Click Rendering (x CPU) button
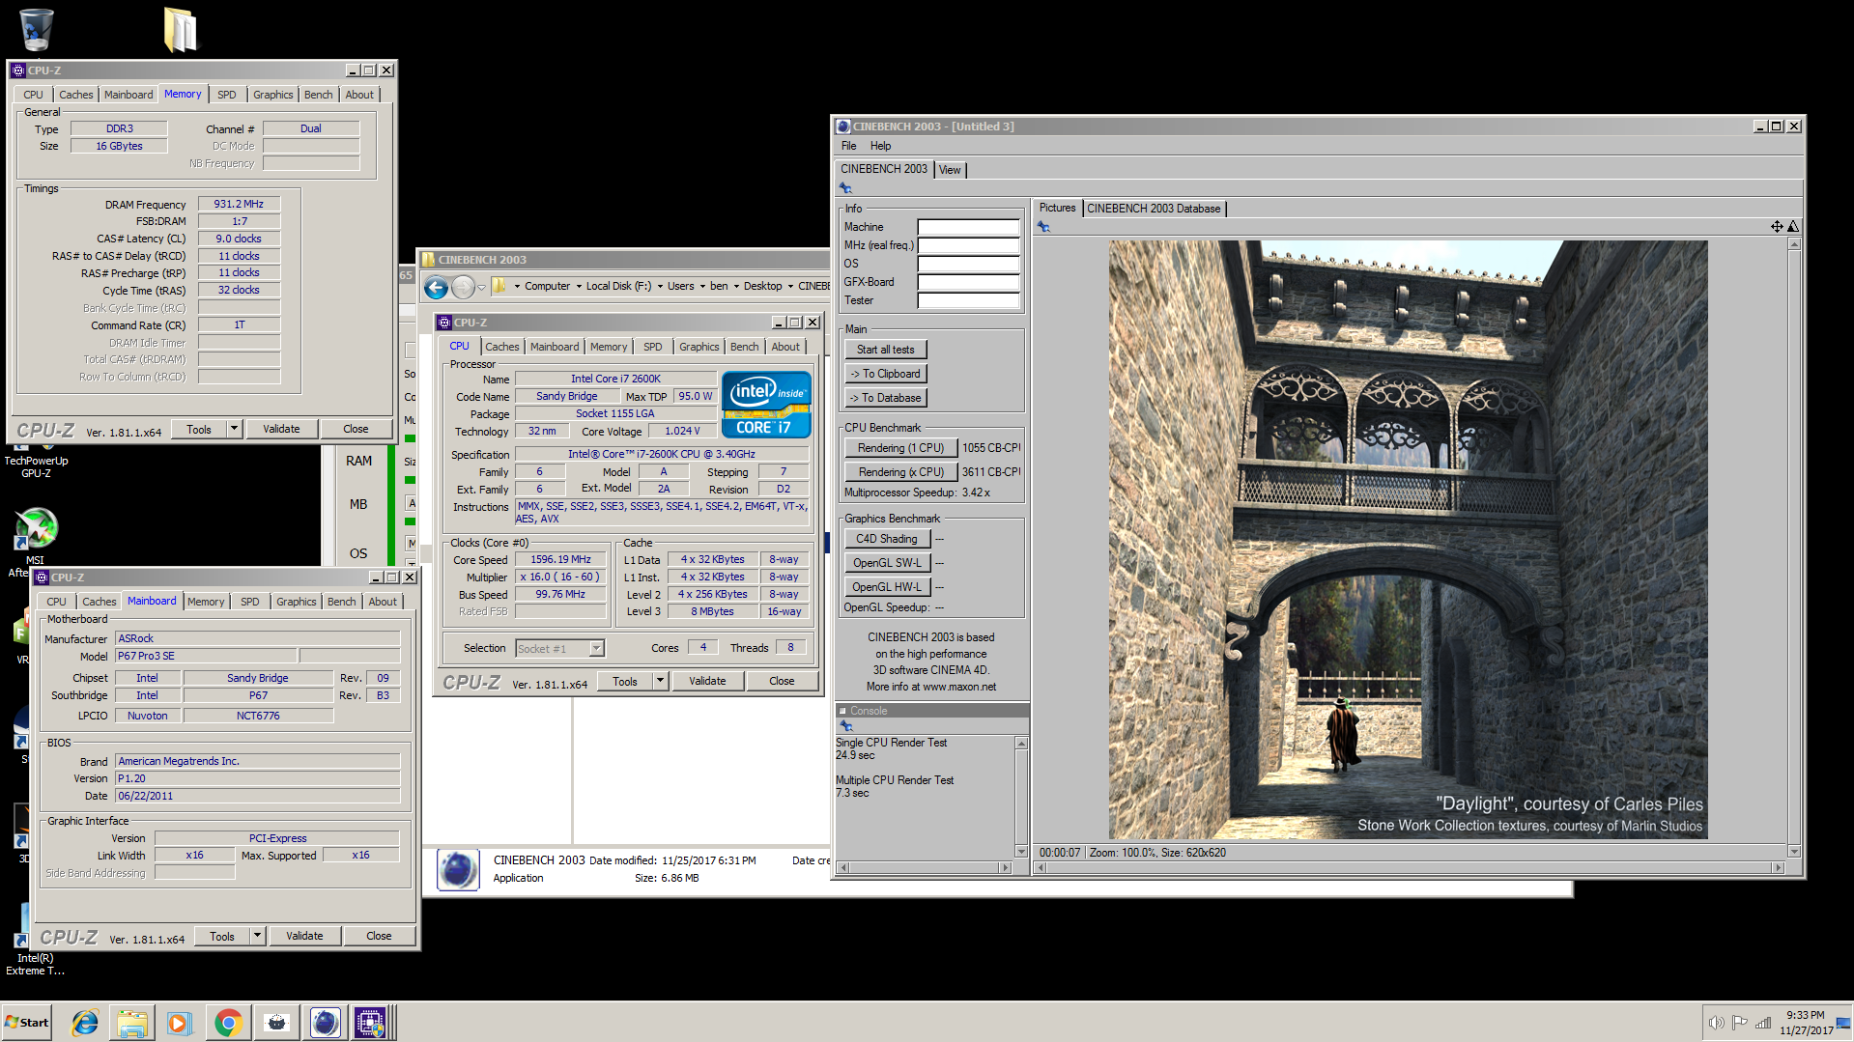The width and height of the screenshot is (1854, 1042). 900,472
